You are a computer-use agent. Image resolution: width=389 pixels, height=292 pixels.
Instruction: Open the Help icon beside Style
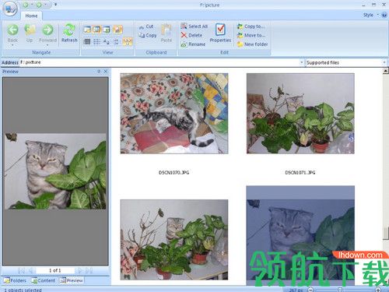click(x=384, y=15)
